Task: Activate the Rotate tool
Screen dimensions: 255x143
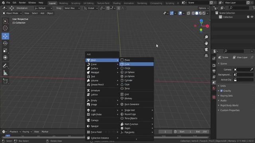Action: [x=5, y=43]
